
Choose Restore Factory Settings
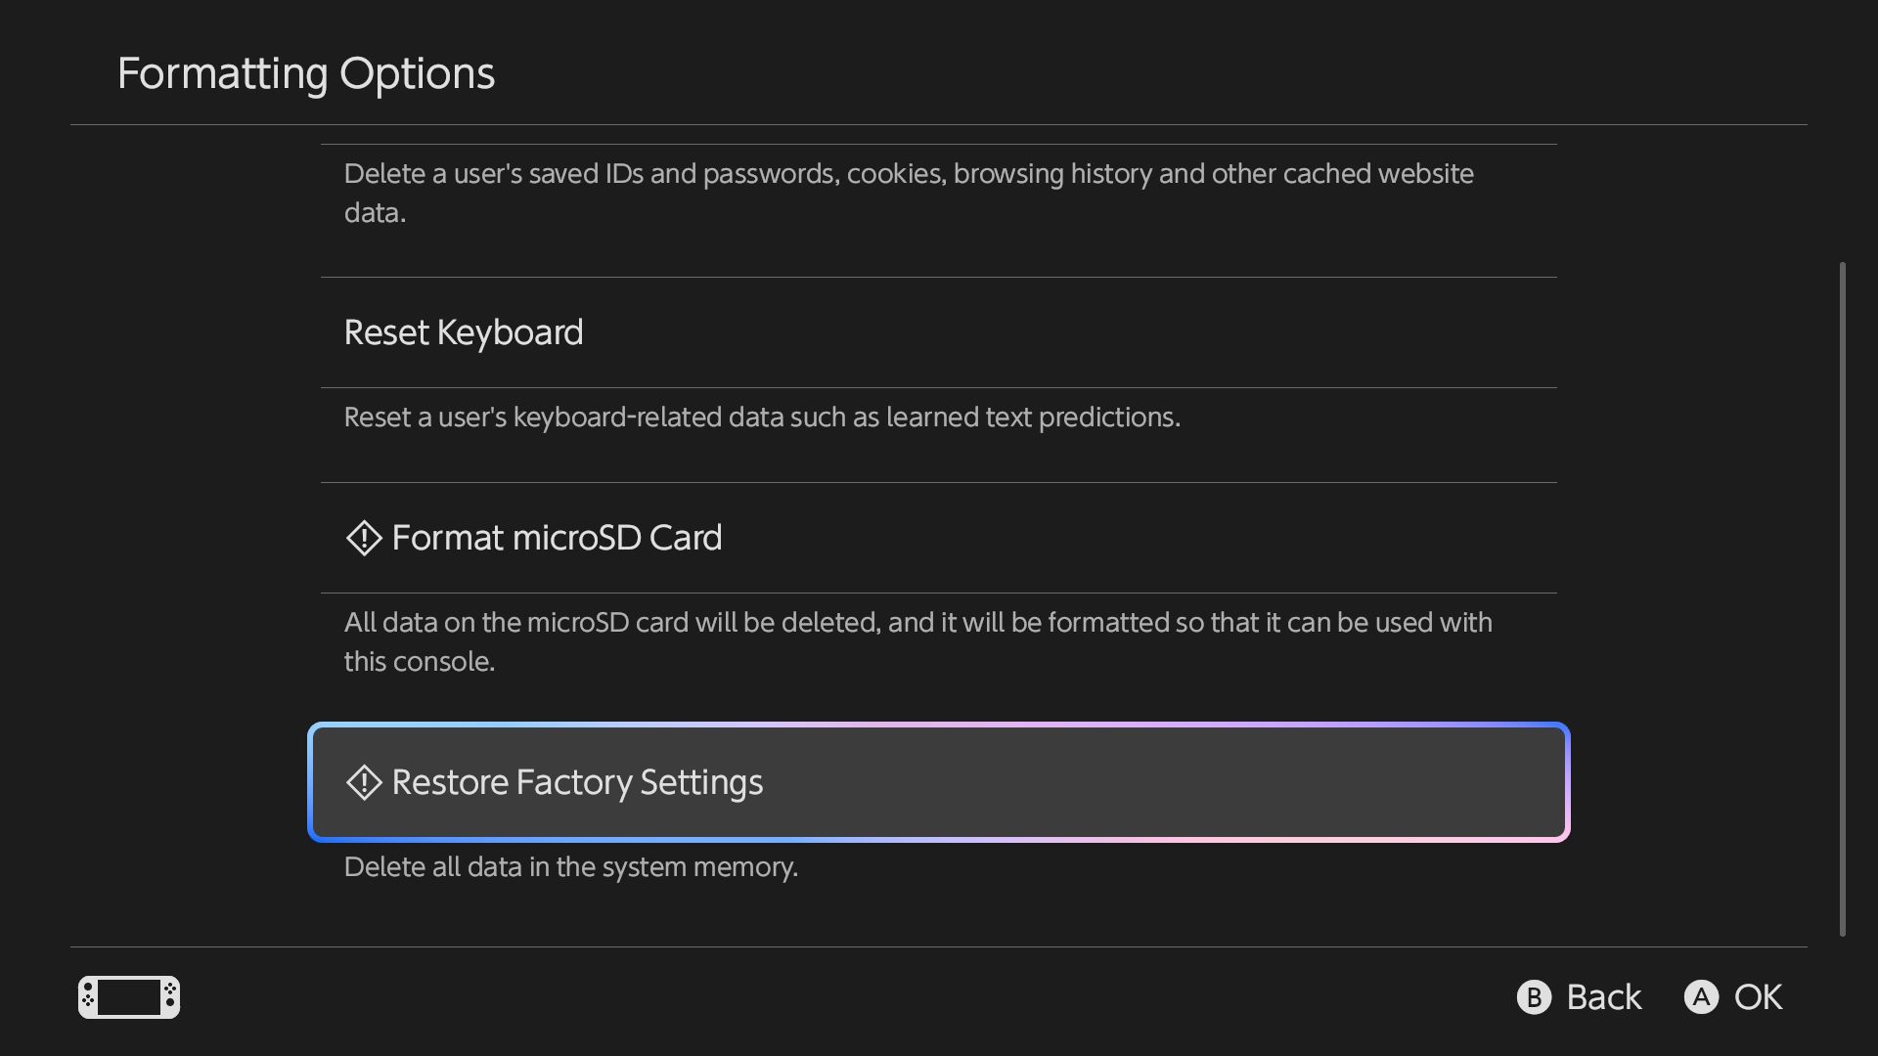click(x=577, y=782)
